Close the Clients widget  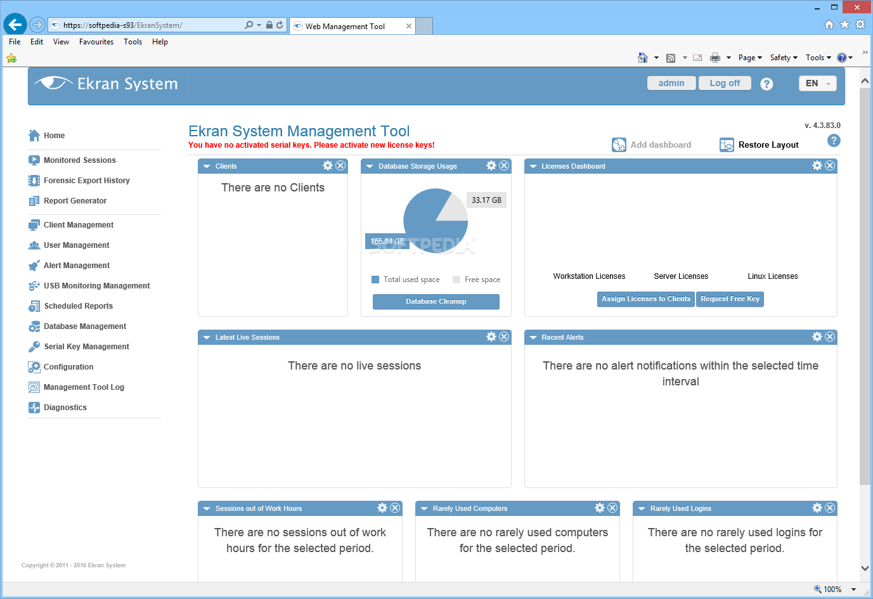click(340, 165)
